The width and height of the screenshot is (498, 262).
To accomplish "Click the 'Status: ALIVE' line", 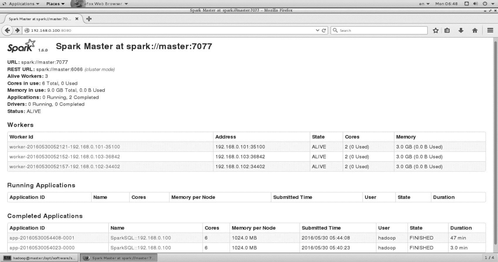I will point(24,111).
